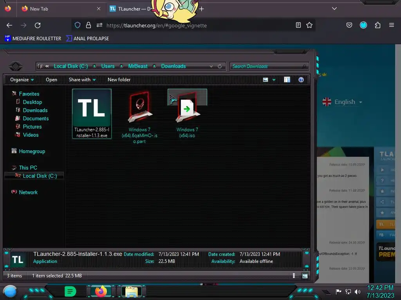Open Downloads in Favorites
This screenshot has height=300, width=401.
pyautogui.click(x=35, y=110)
